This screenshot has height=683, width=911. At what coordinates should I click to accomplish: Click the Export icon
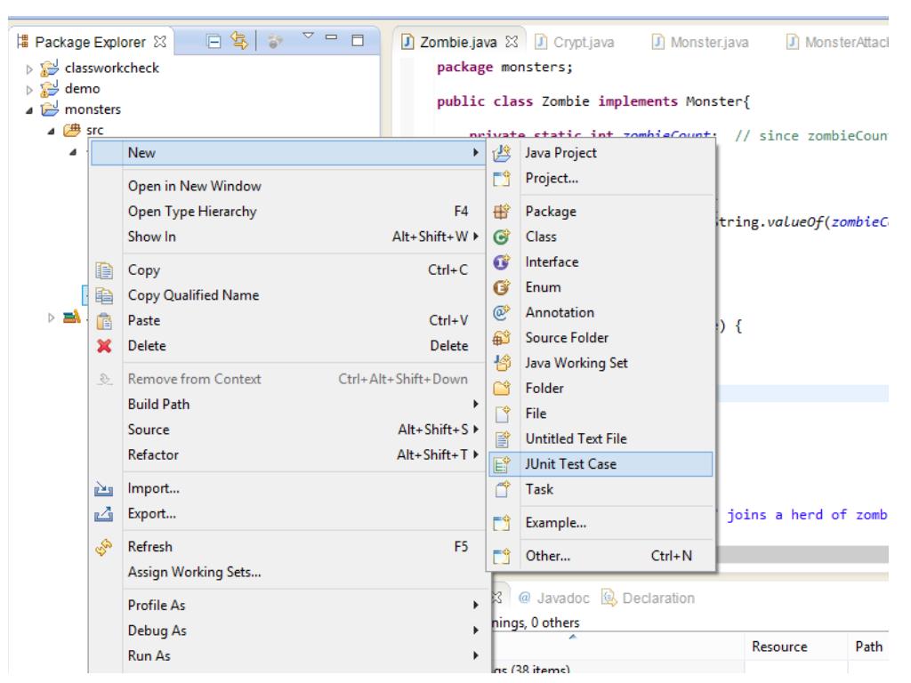point(103,514)
